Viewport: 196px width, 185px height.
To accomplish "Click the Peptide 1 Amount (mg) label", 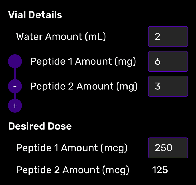I will pos(83,61).
